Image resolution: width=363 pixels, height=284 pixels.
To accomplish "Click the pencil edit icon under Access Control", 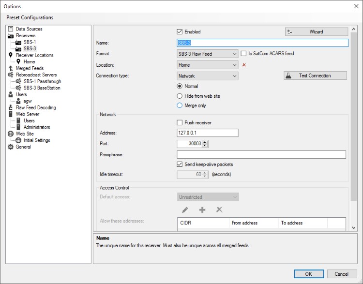I will (185, 210).
